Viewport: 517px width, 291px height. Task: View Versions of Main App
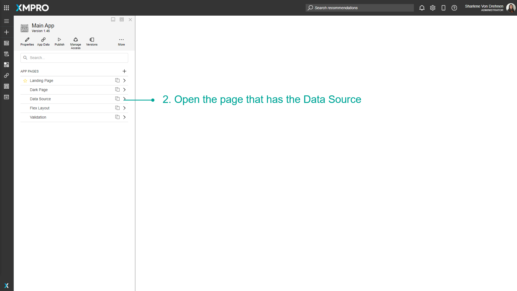pyautogui.click(x=92, y=41)
